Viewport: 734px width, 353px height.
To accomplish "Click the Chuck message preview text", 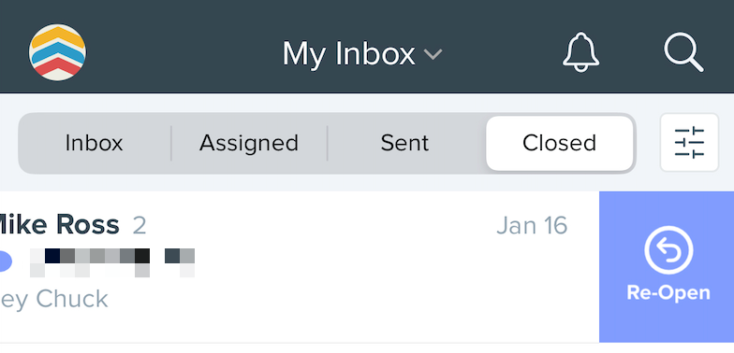I will (54, 299).
